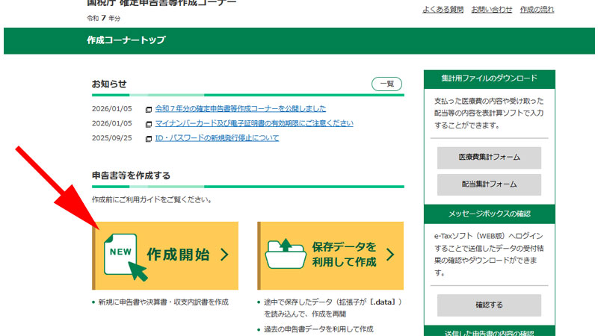Start creating with 作成開始 text
The image size is (598, 336).
[178, 255]
